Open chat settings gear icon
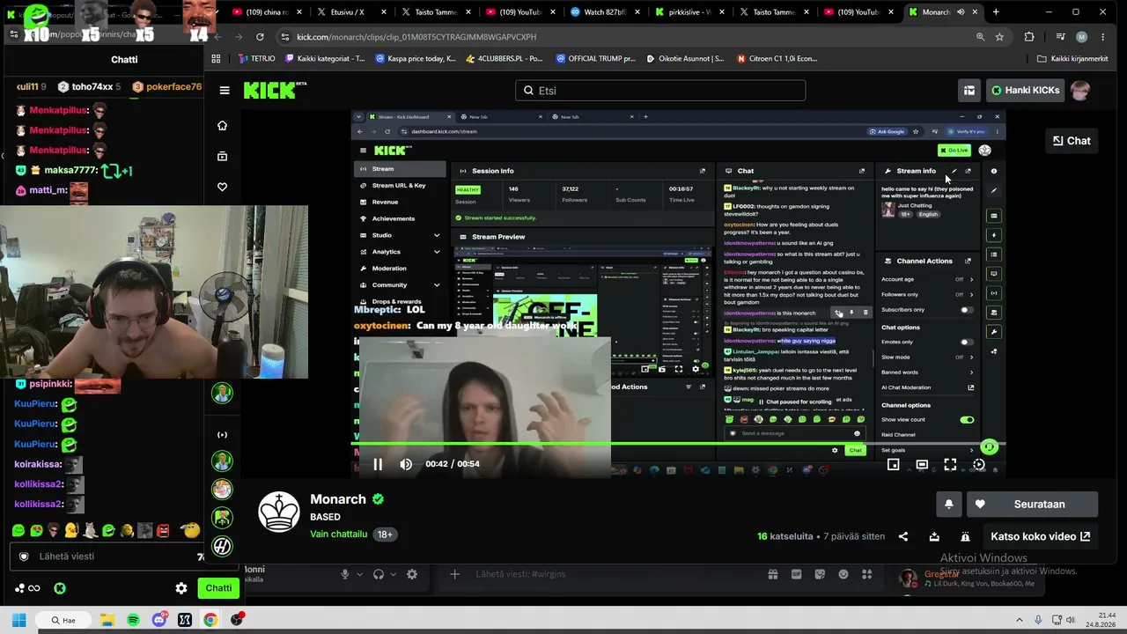1127x634 pixels. click(181, 588)
